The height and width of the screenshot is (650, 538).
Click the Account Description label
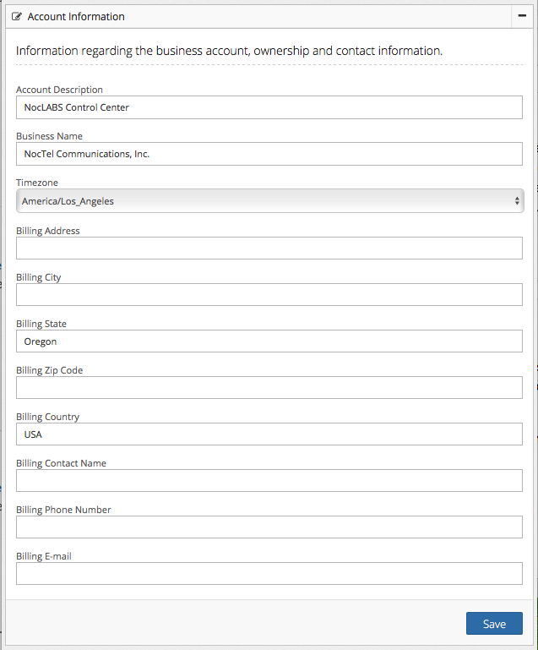pyautogui.click(x=59, y=90)
